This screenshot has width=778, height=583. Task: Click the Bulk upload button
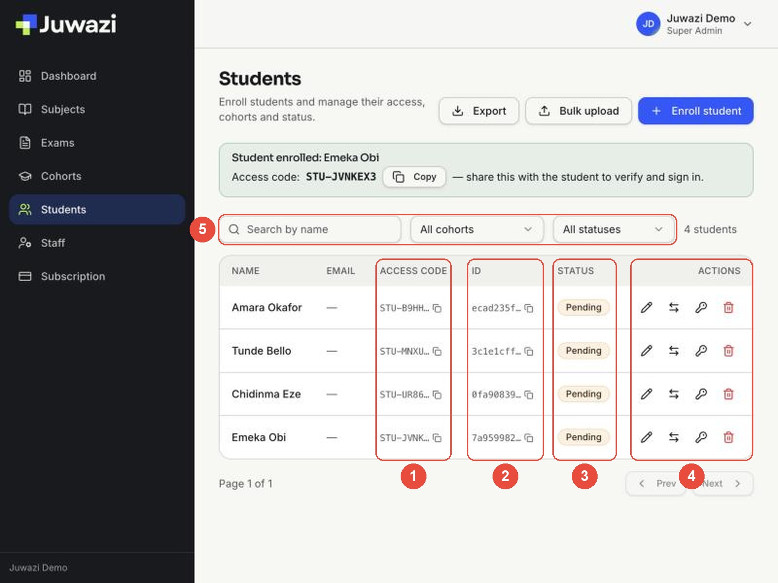[x=579, y=111]
